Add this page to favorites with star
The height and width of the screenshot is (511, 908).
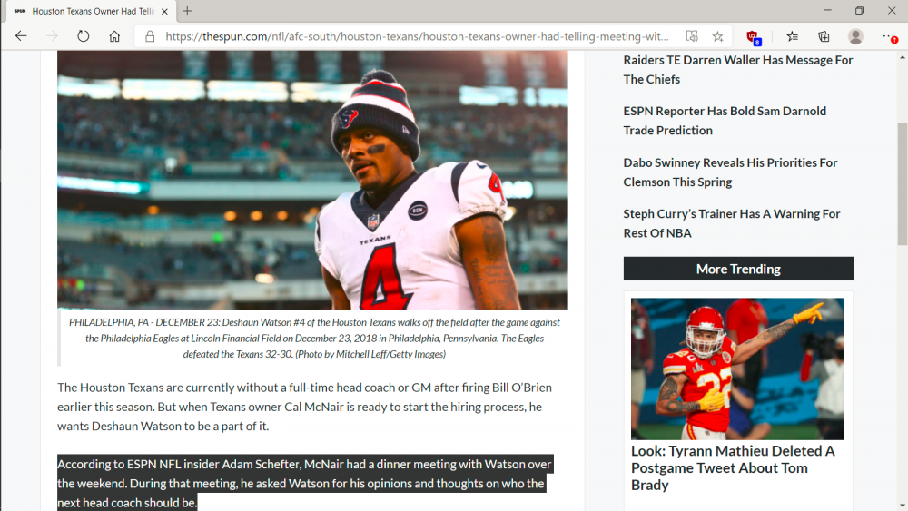pyautogui.click(x=717, y=37)
